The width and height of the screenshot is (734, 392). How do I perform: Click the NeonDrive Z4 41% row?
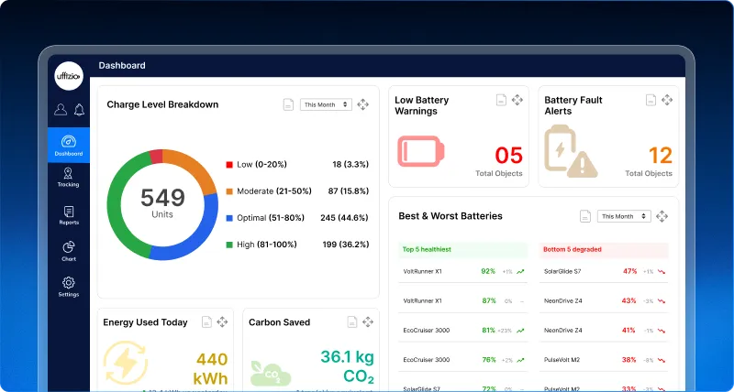pos(604,331)
